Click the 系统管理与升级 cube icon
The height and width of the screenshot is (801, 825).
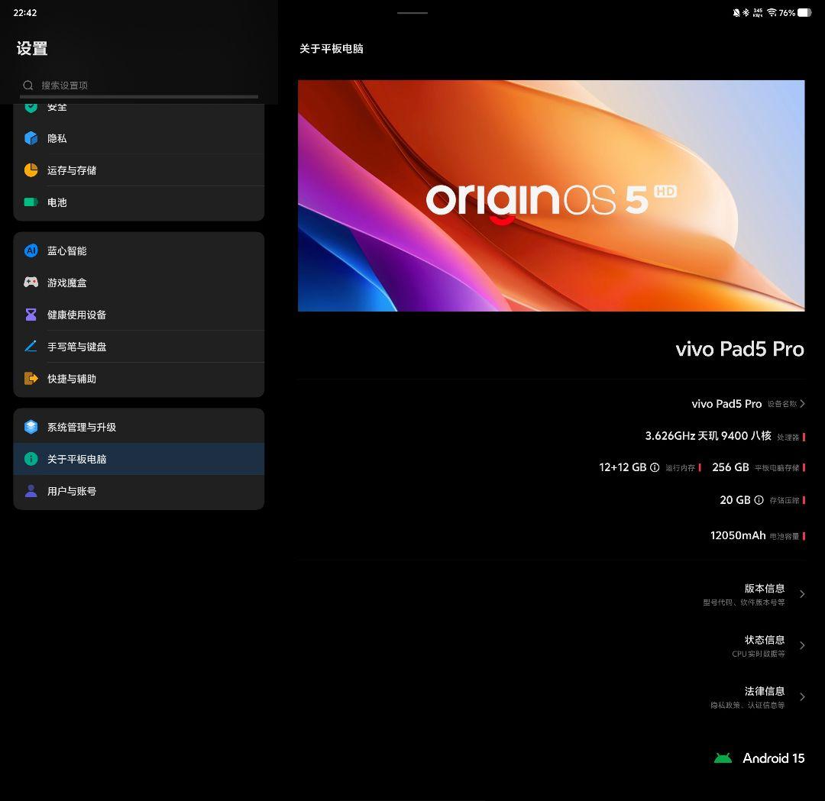(31, 427)
